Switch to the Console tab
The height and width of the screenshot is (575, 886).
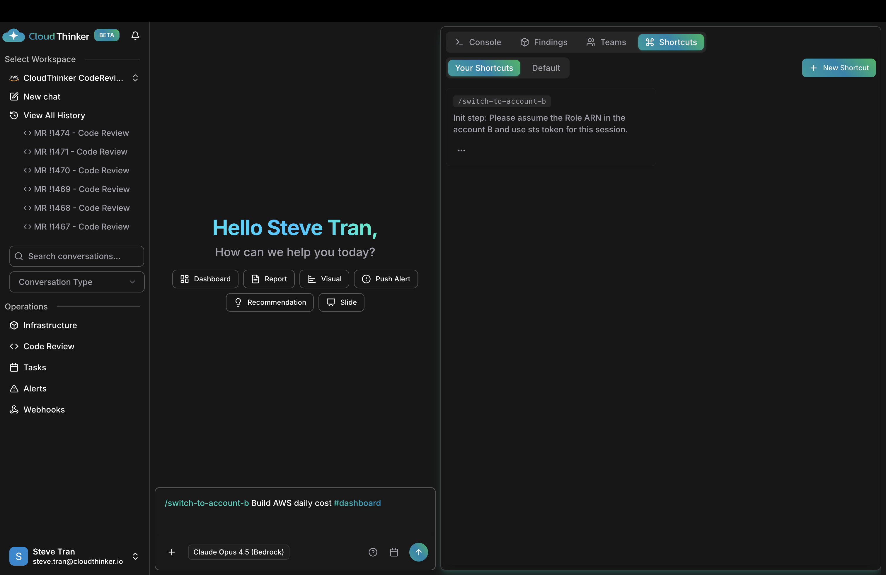coord(478,42)
